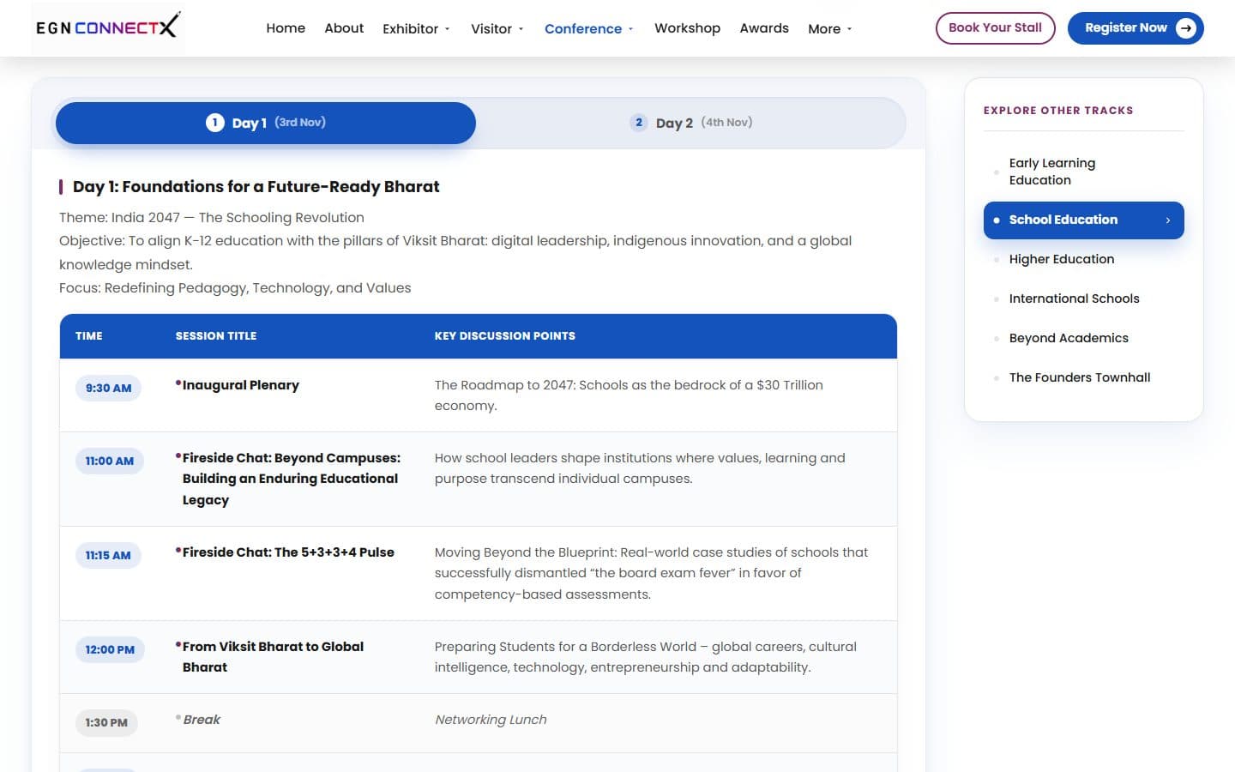Click the number 1 badge on the Day 1 tab
The image size is (1235, 772).
[x=215, y=123]
